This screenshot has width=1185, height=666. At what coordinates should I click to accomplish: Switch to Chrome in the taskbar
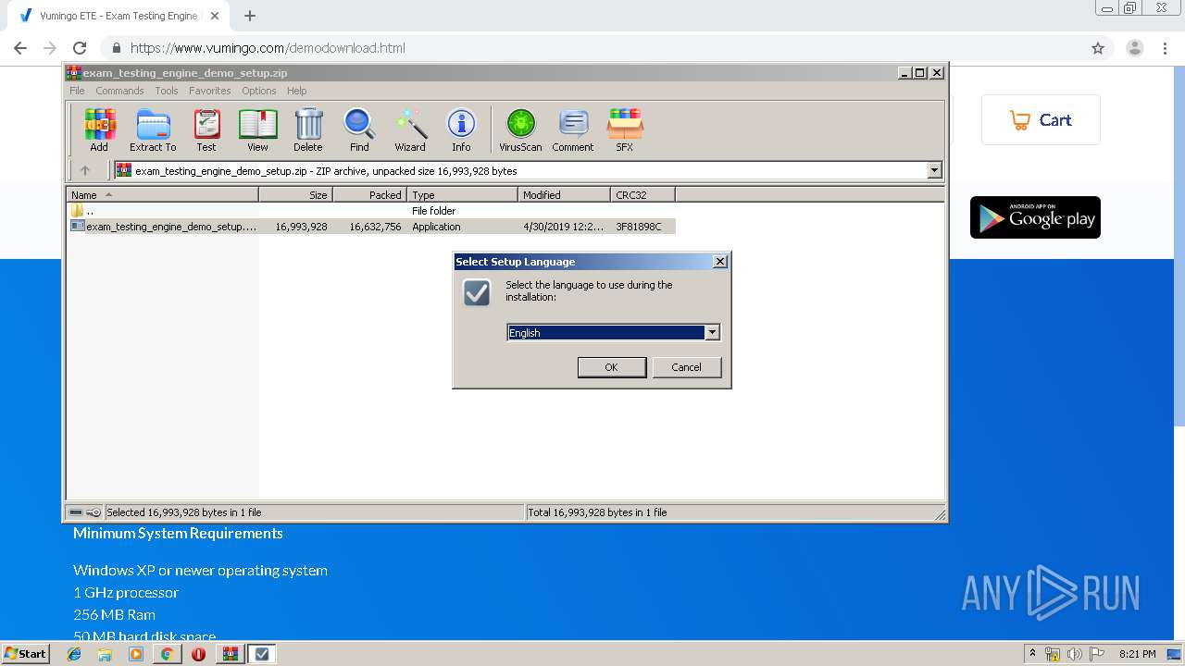click(x=167, y=653)
